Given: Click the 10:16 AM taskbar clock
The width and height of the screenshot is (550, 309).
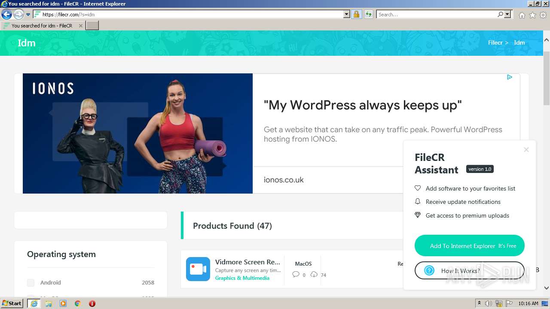Looking at the screenshot, I should 528,303.
